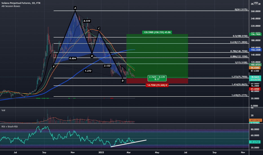
Task: Select the white RSI divergence trendline
Action: click(x=129, y=143)
